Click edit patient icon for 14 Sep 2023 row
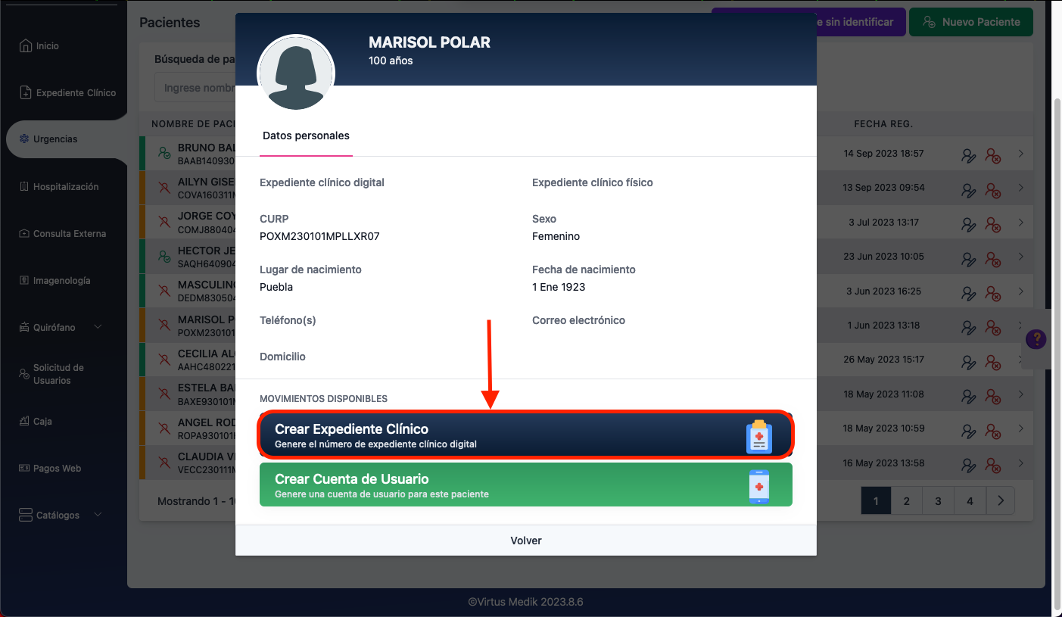The width and height of the screenshot is (1062, 617). pyautogui.click(x=968, y=155)
